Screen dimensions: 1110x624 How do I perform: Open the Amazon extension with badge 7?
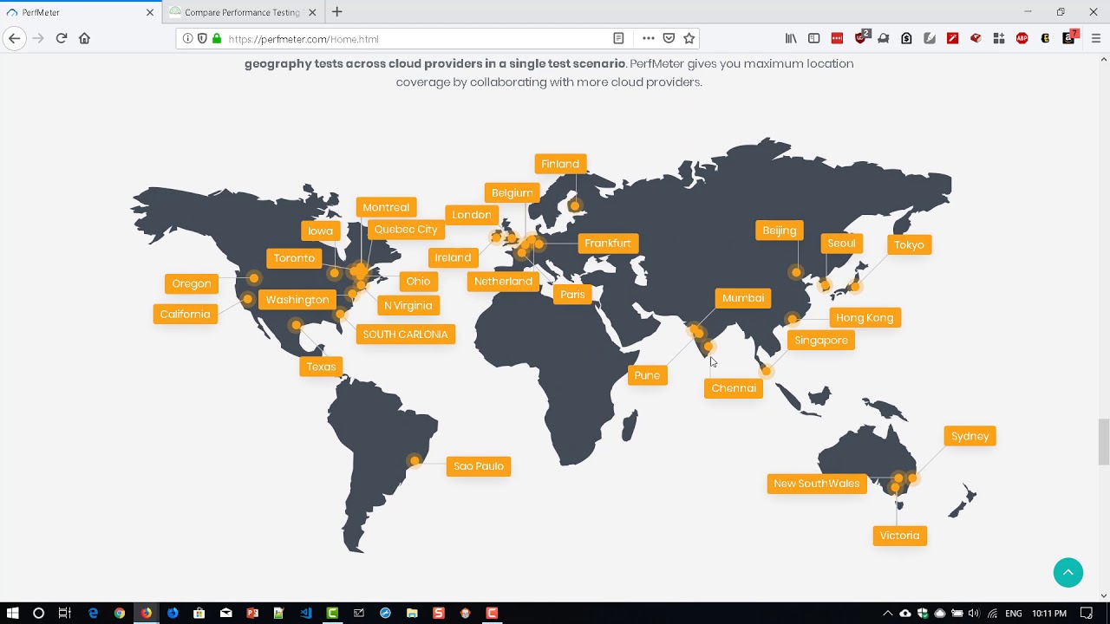tap(1069, 38)
